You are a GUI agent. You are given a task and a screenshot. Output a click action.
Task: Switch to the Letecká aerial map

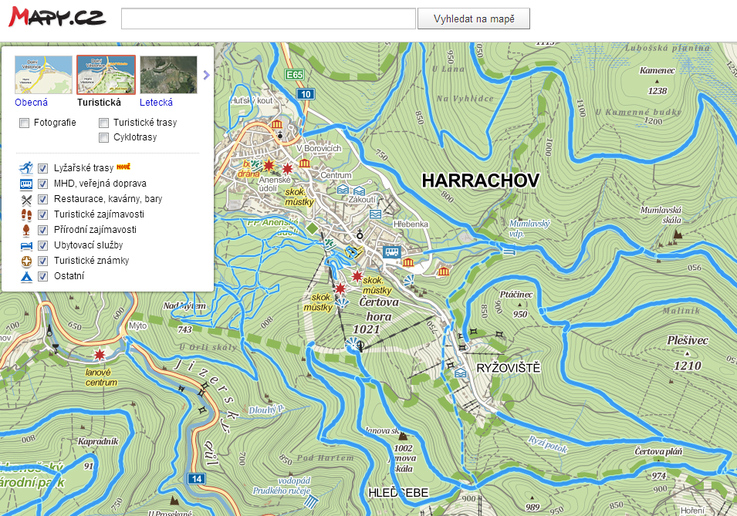pyautogui.click(x=156, y=102)
